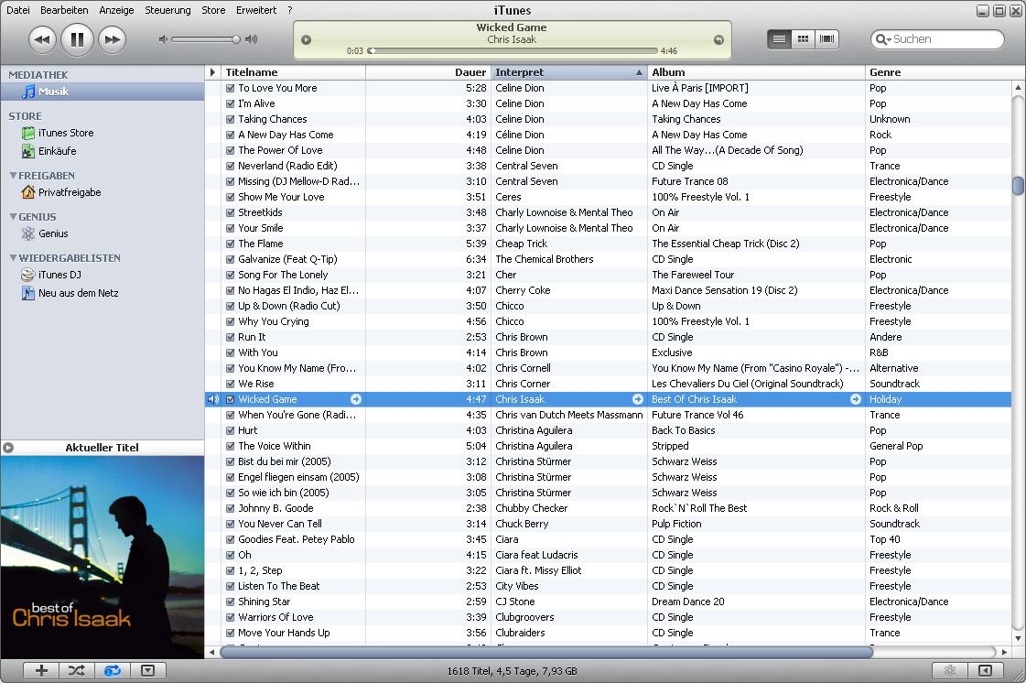Go back to the previous track
The image size is (1026, 683).
coord(42,39)
